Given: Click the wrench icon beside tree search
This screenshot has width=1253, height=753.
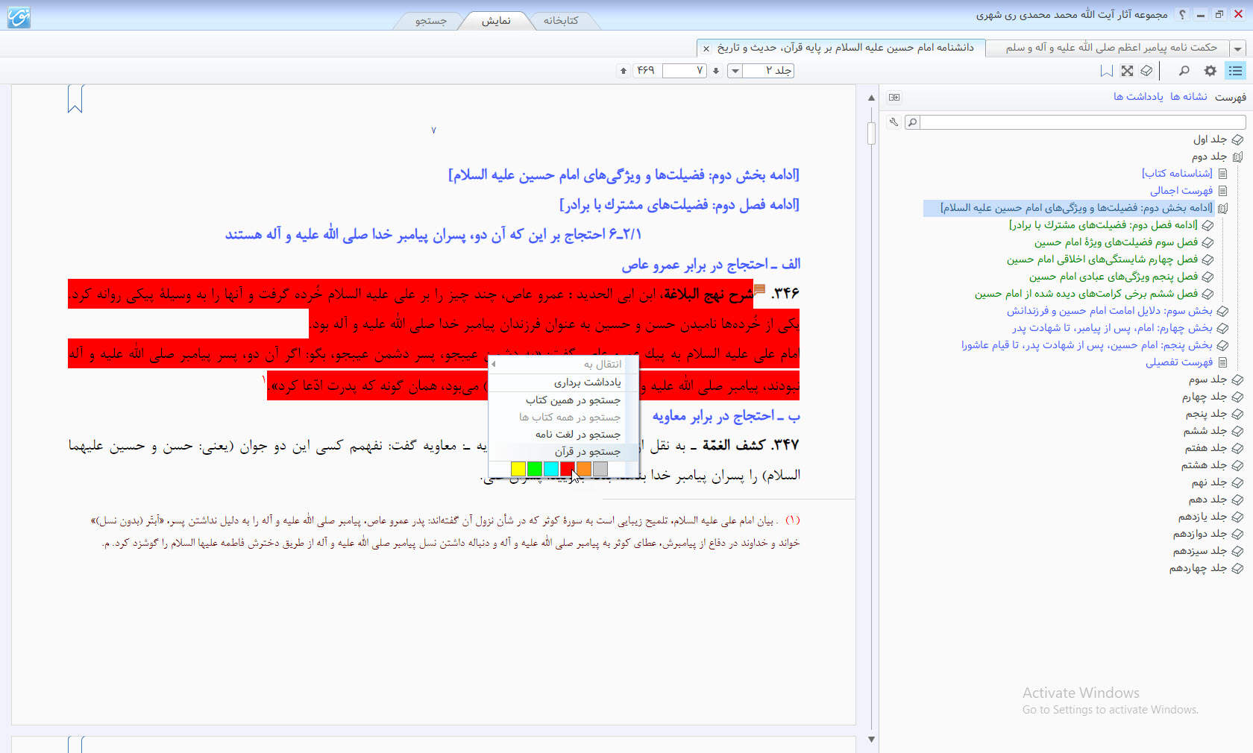Looking at the screenshot, I should [x=894, y=122].
